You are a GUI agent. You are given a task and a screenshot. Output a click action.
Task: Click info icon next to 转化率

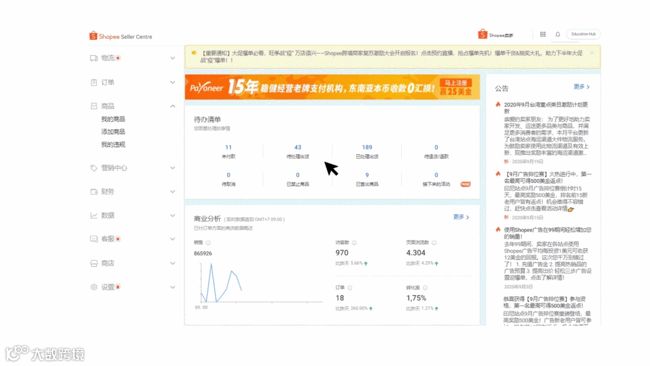[x=425, y=288]
